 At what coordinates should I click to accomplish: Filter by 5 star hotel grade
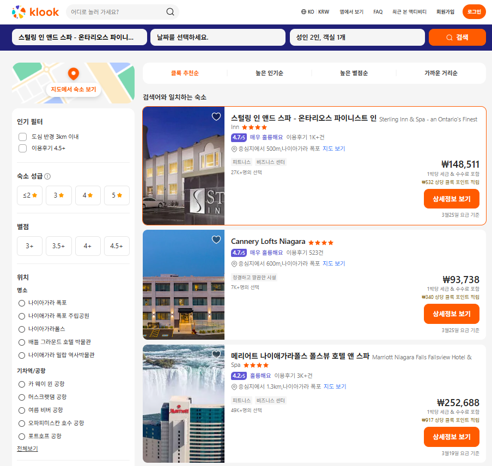117,195
